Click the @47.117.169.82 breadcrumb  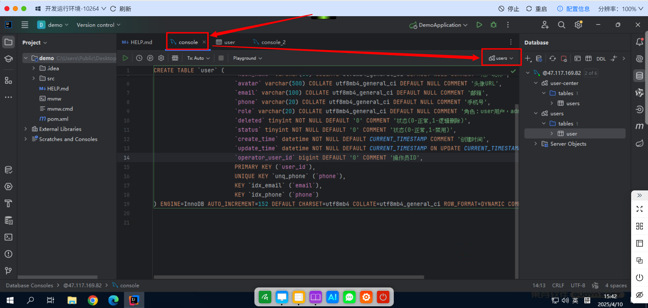coord(83,285)
